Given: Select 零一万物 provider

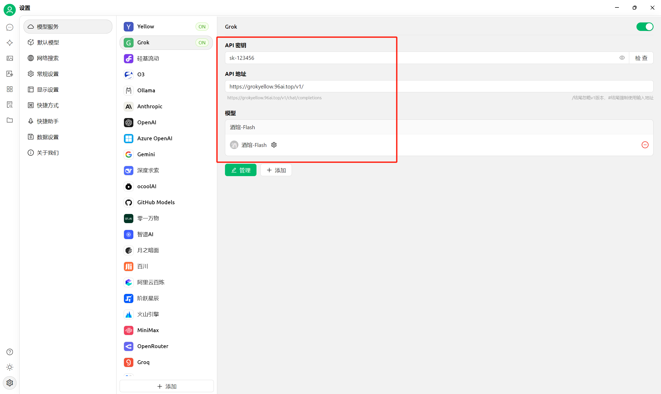Looking at the screenshot, I should (166, 218).
